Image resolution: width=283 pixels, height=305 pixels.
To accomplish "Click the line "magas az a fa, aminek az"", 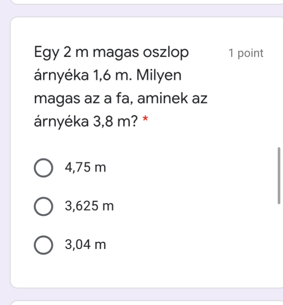I will 121,99.
